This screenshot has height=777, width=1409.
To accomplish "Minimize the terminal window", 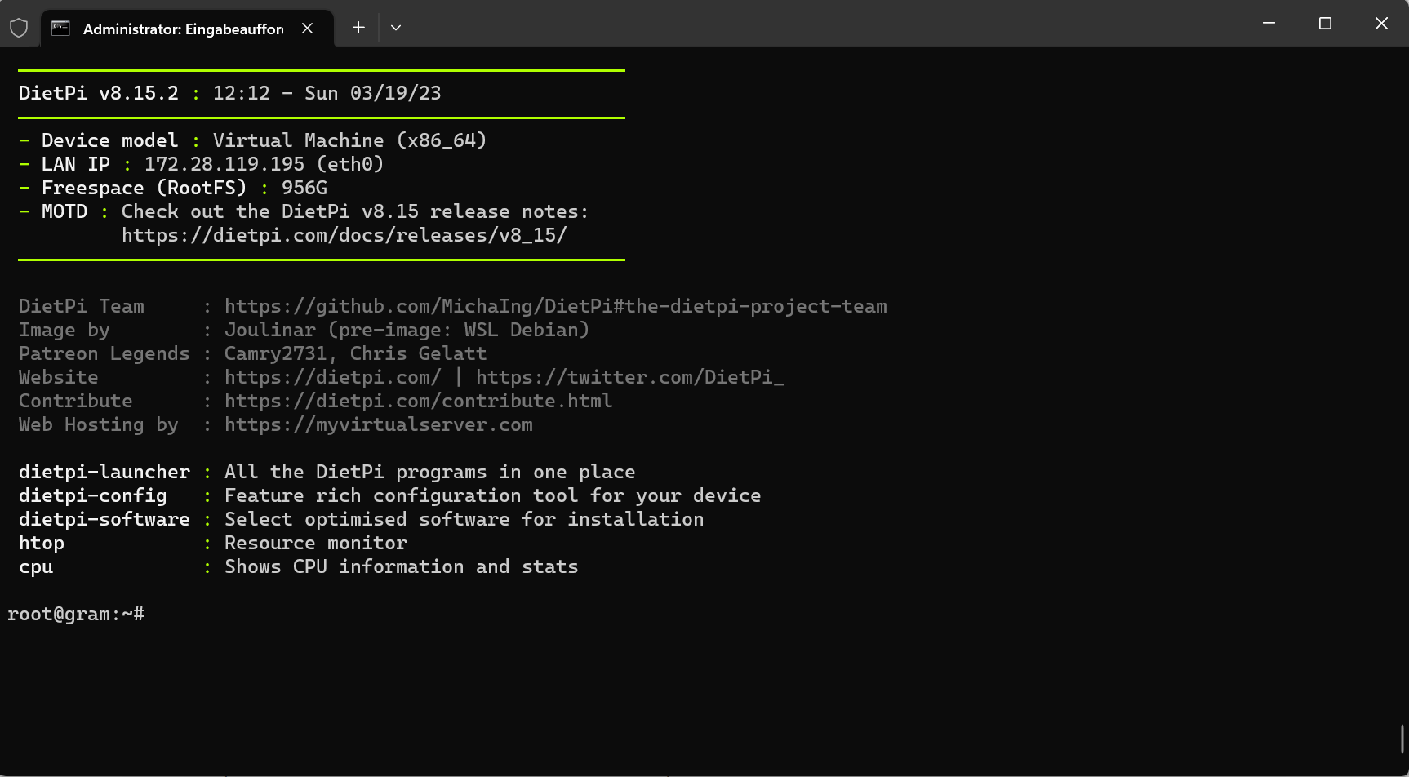I will click(1269, 24).
